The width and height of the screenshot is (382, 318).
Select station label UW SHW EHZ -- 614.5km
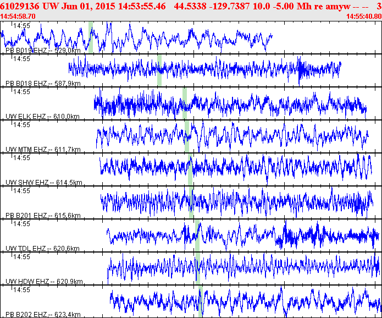(x=44, y=183)
